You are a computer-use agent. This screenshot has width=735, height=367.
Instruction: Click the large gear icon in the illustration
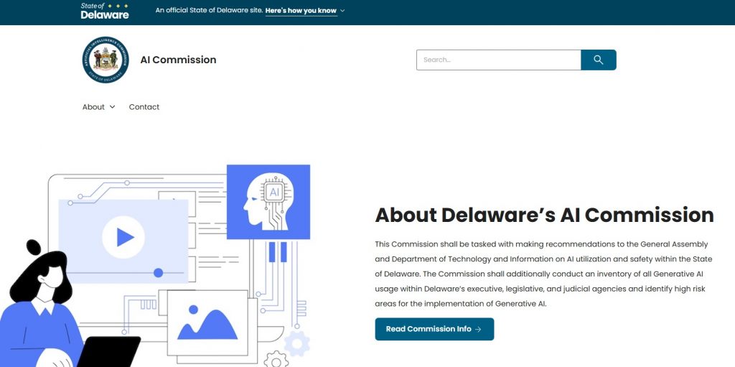[296, 343]
